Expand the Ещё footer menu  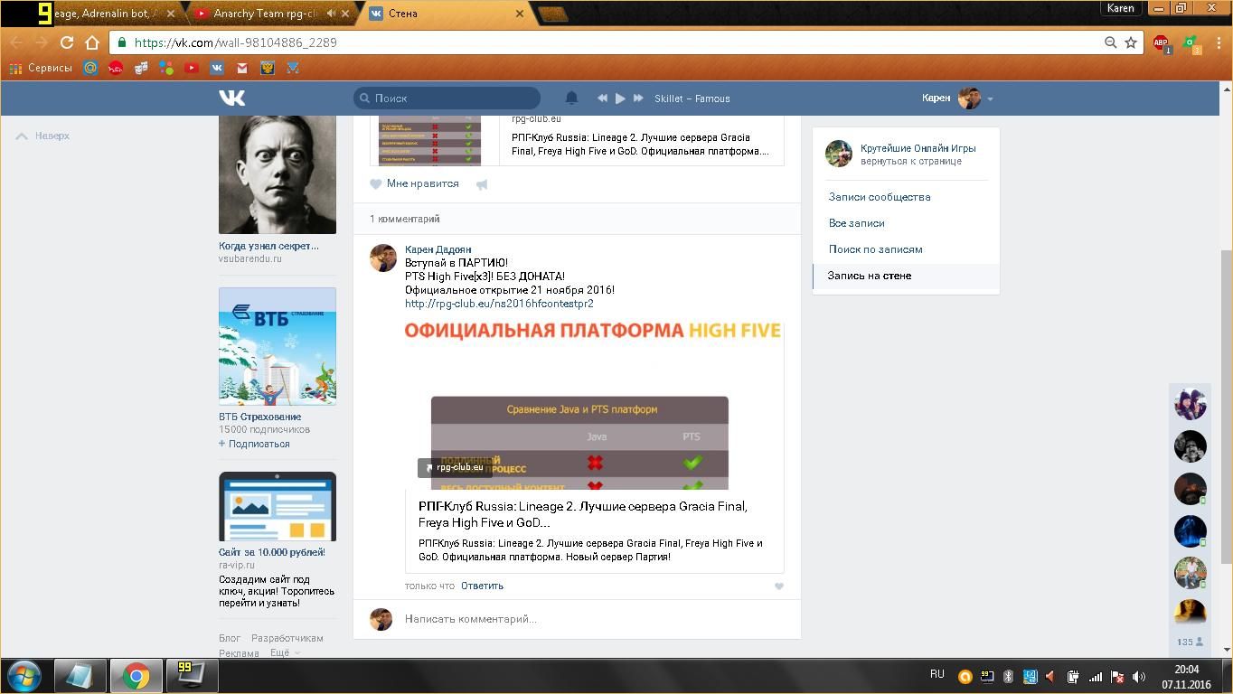tap(284, 652)
